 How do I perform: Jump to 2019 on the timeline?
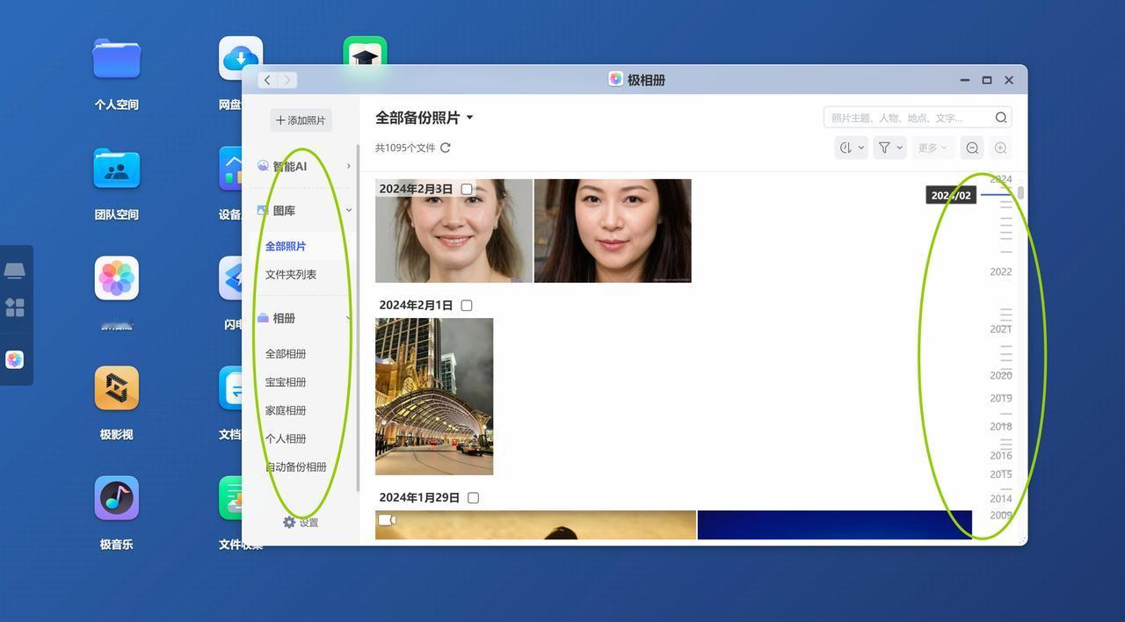point(1001,398)
